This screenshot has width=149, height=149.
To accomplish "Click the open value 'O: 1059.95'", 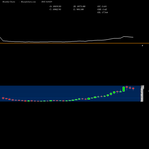I will point(55,7).
